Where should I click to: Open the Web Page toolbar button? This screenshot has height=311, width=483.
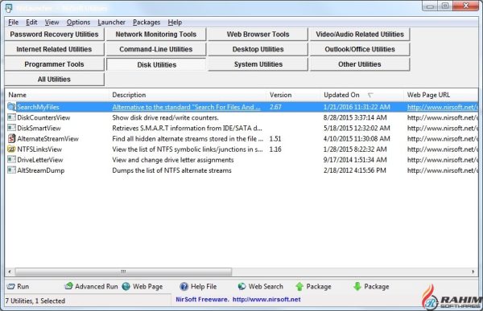[142, 286]
